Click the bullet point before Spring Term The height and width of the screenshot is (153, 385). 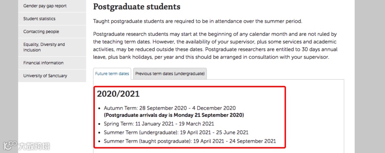click(x=99, y=124)
